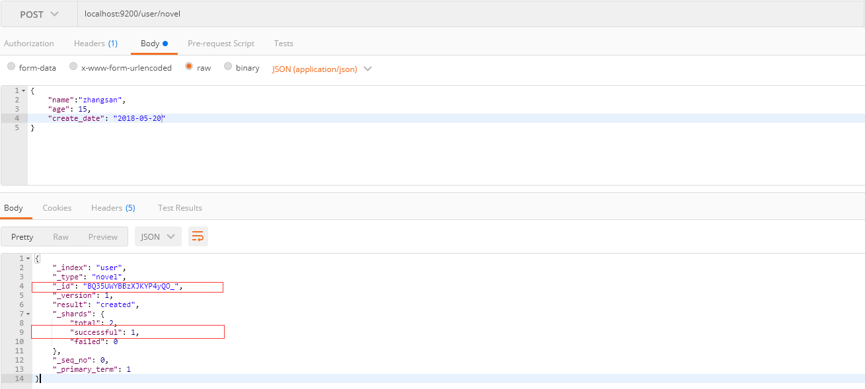Open the response Headers (5) tab
This screenshot has width=865, height=389.
pyautogui.click(x=113, y=208)
